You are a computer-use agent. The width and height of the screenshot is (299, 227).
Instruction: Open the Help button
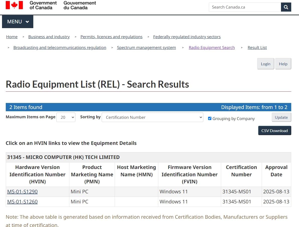283,64
